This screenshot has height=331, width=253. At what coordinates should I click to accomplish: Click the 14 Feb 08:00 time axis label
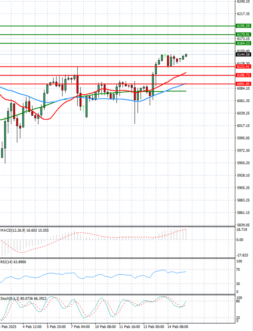(178, 327)
